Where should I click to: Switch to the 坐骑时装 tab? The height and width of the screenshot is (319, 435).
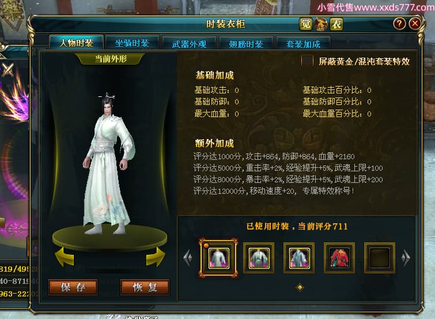[132, 43]
